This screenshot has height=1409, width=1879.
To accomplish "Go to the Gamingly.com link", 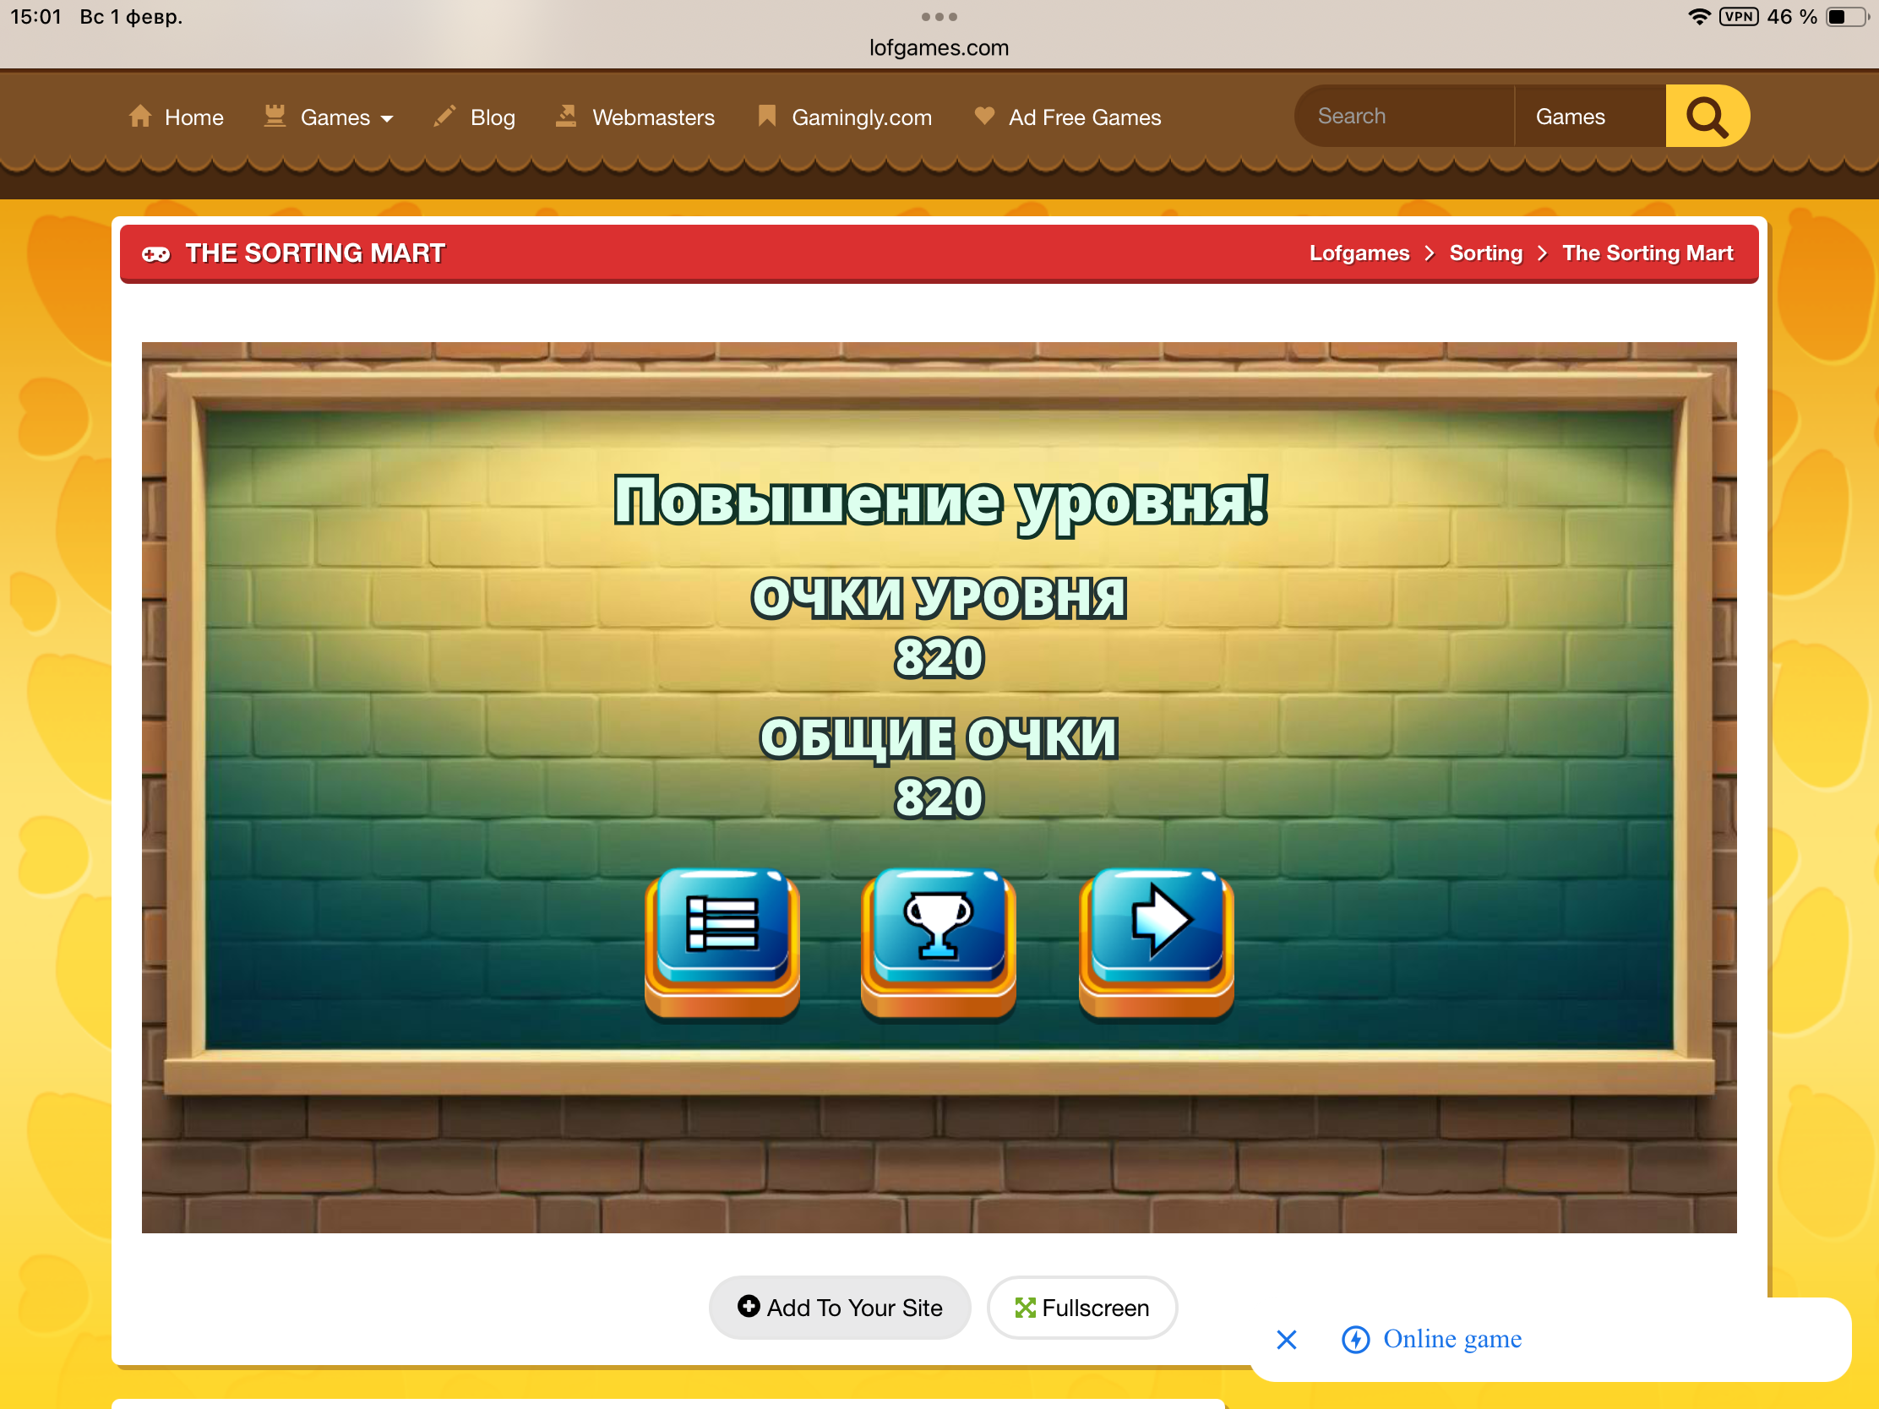I will [860, 117].
